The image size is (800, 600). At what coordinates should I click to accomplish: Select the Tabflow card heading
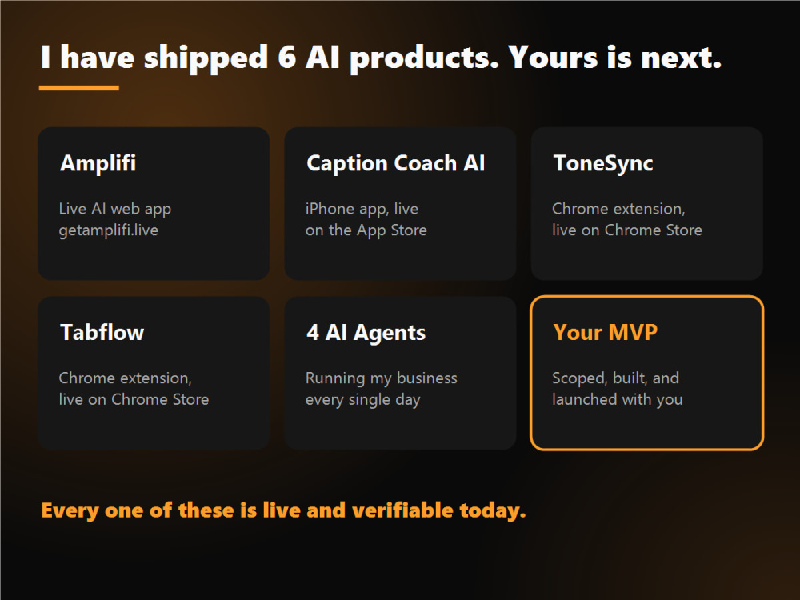pos(102,332)
